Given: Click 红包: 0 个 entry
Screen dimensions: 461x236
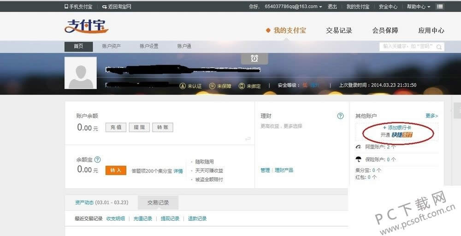Looking at the screenshot, I should [x=366, y=177].
